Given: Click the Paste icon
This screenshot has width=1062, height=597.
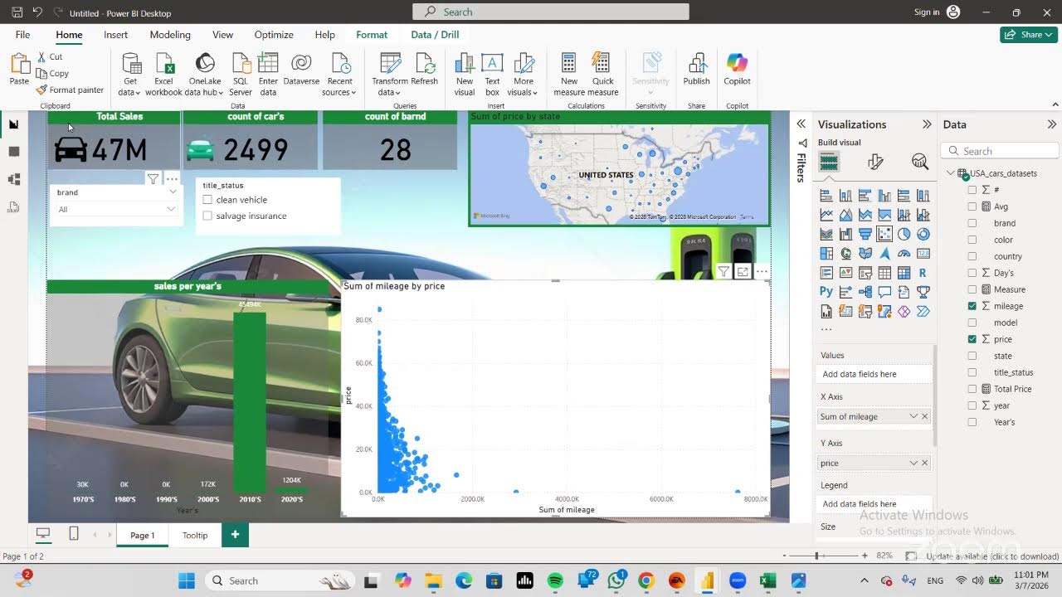Looking at the screenshot, I should 19,63.
